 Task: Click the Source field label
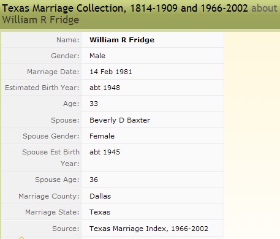[66, 229]
